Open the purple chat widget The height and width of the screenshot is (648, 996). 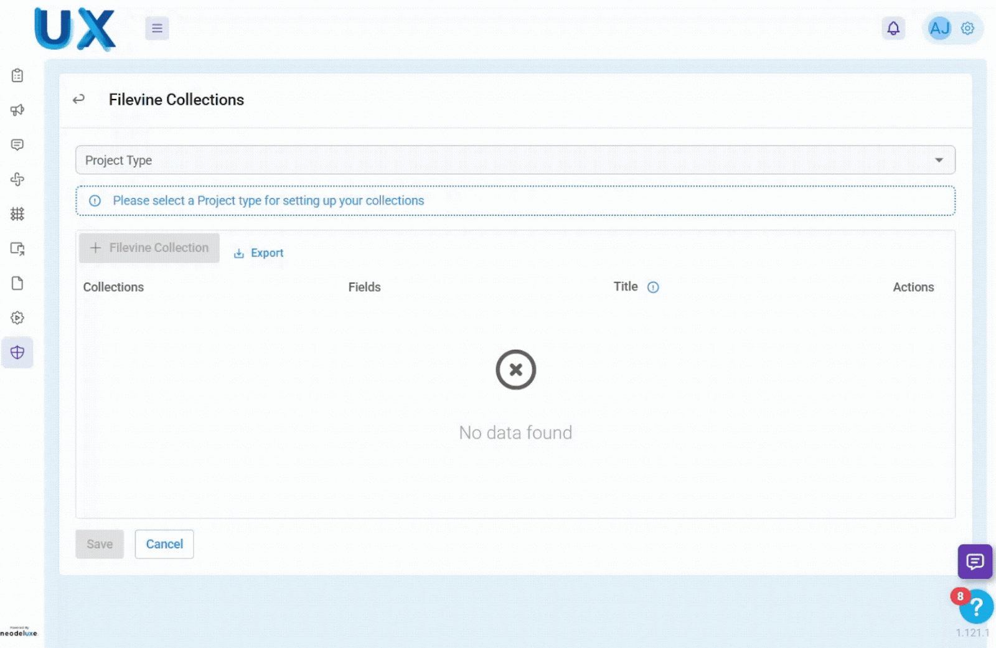[x=975, y=561]
